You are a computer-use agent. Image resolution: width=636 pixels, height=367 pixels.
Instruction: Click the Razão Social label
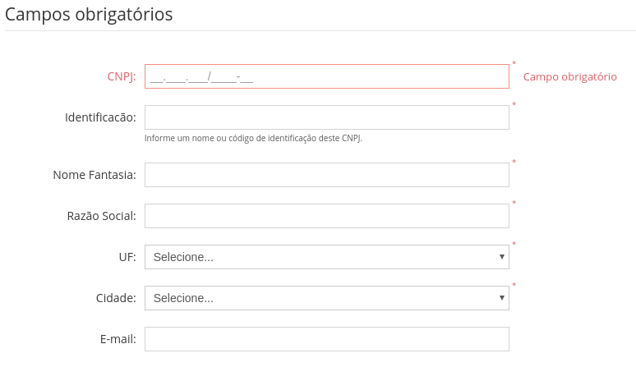[x=101, y=216]
